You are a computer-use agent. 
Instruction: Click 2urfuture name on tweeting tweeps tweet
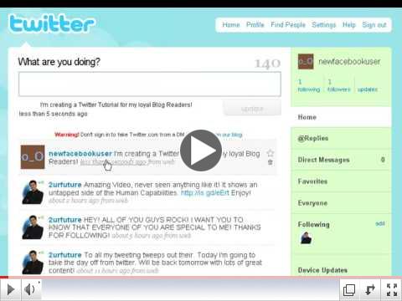pos(64,255)
